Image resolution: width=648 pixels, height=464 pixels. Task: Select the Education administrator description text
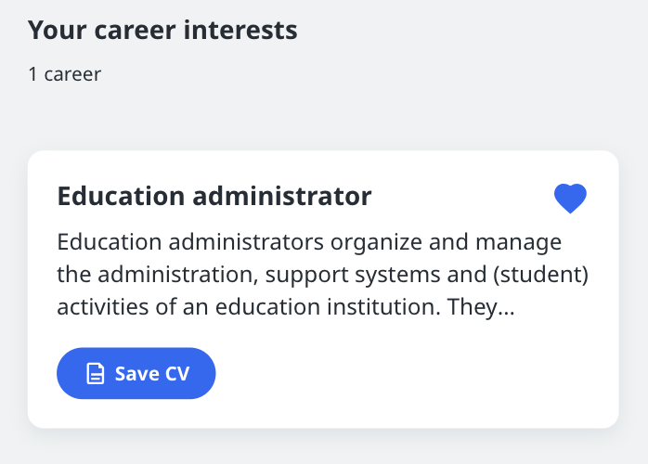322,275
